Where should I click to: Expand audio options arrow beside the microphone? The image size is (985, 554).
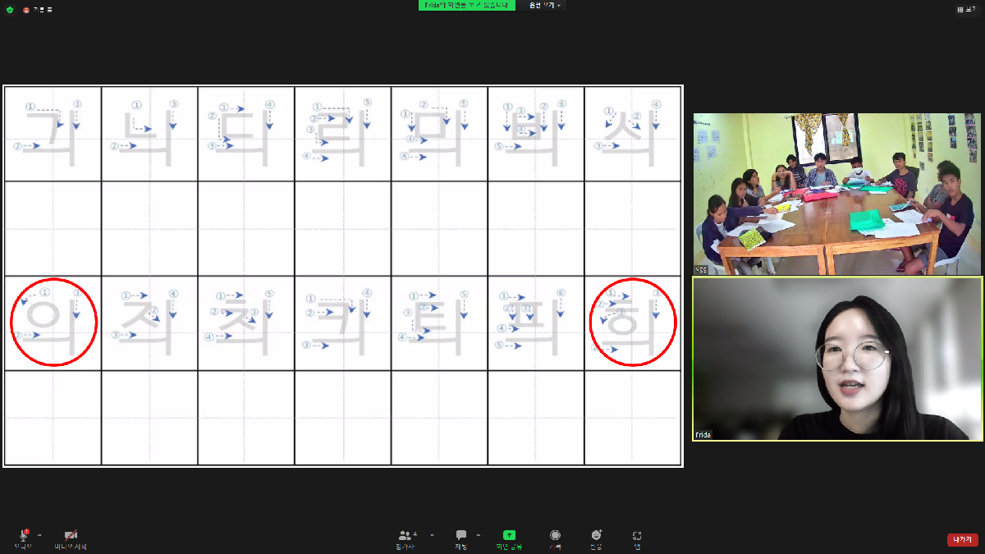click(x=39, y=534)
